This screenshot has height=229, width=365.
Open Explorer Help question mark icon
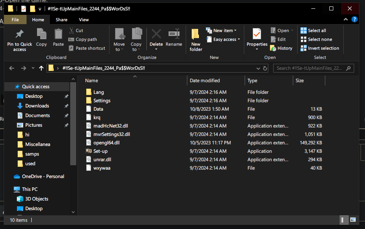[x=354, y=19]
